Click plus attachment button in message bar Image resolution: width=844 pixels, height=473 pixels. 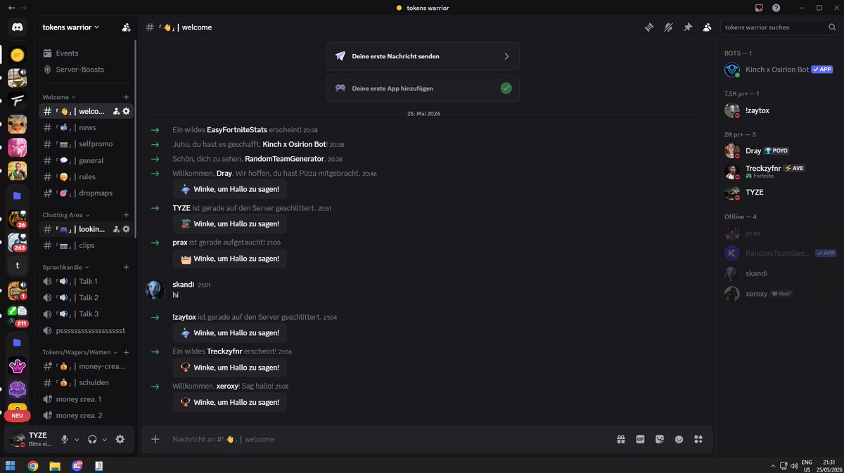[155, 439]
